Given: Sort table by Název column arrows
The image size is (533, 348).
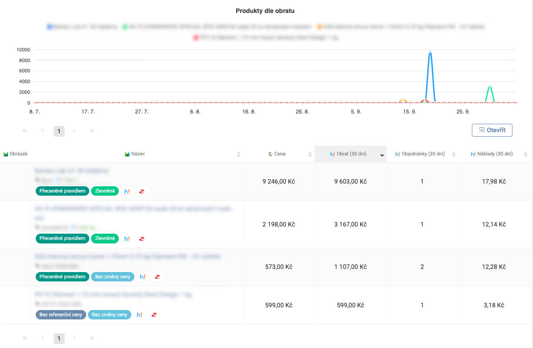Looking at the screenshot, I should tap(238, 154).
